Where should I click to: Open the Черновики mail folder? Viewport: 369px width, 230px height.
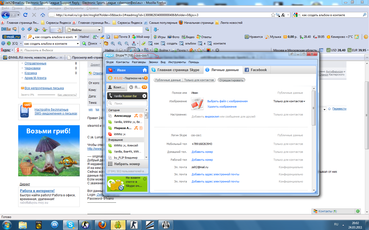33,68
